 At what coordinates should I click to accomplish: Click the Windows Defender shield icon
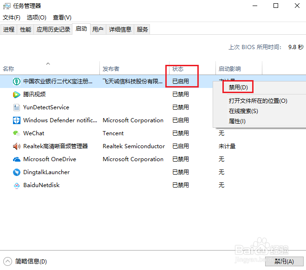(x=17, y=120)
